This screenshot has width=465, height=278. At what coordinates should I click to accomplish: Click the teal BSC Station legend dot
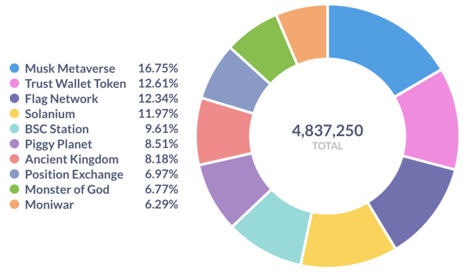tap(15, 129)
